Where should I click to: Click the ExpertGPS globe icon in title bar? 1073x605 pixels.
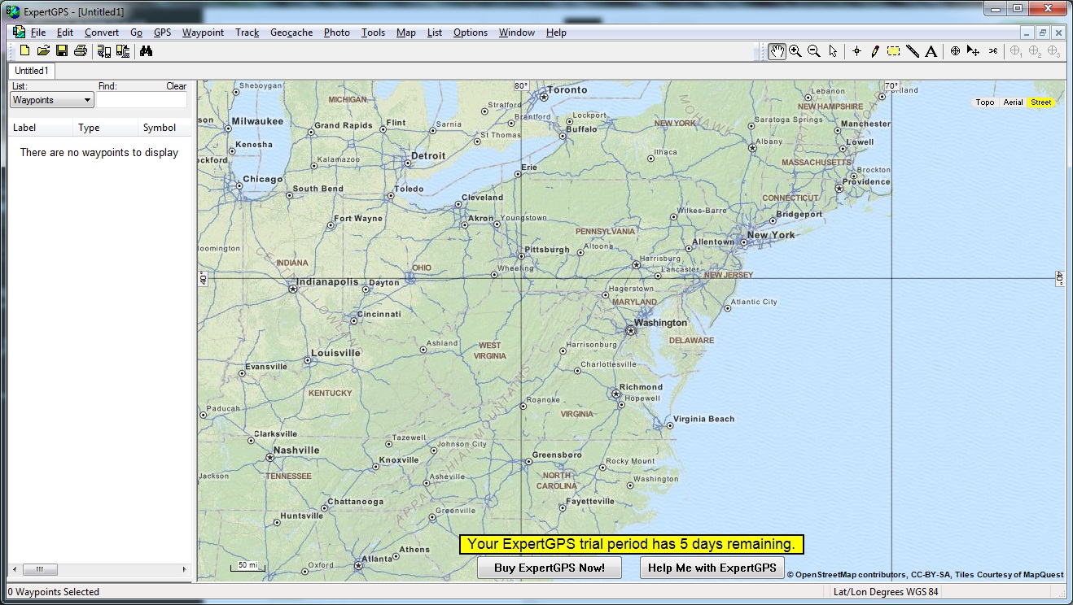coord(13,11)
